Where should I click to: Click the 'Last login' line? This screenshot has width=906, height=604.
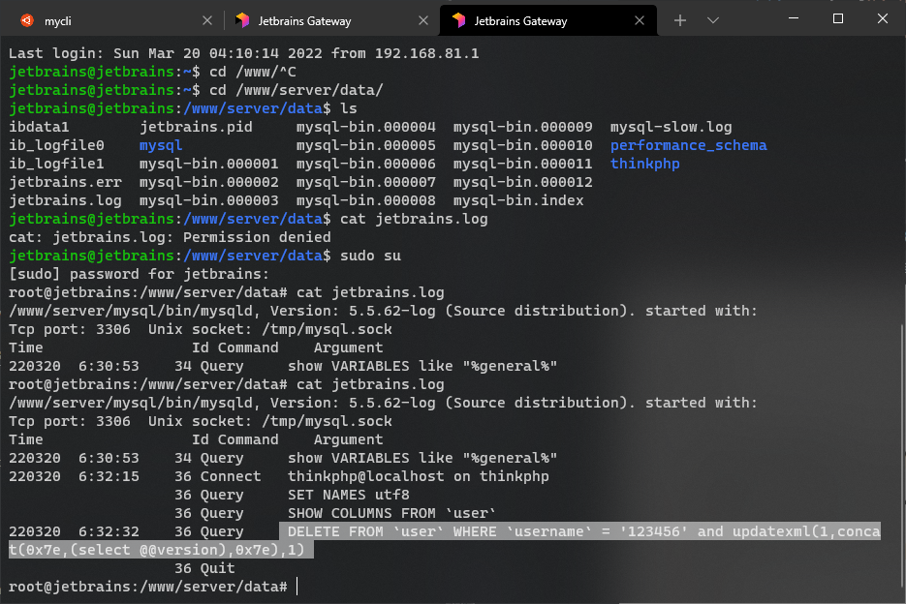244,53
